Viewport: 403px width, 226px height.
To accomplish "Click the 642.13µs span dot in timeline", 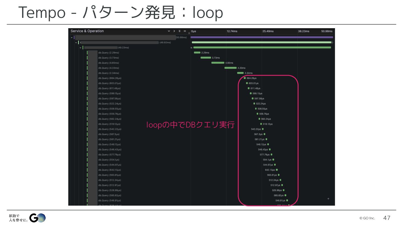I will point(277,170).
